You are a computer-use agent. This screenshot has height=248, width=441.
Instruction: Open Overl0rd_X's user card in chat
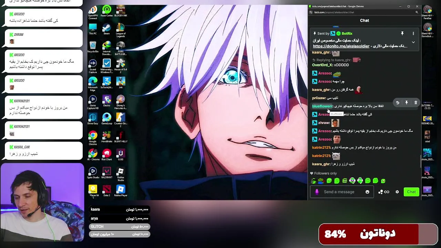[322, 65]
